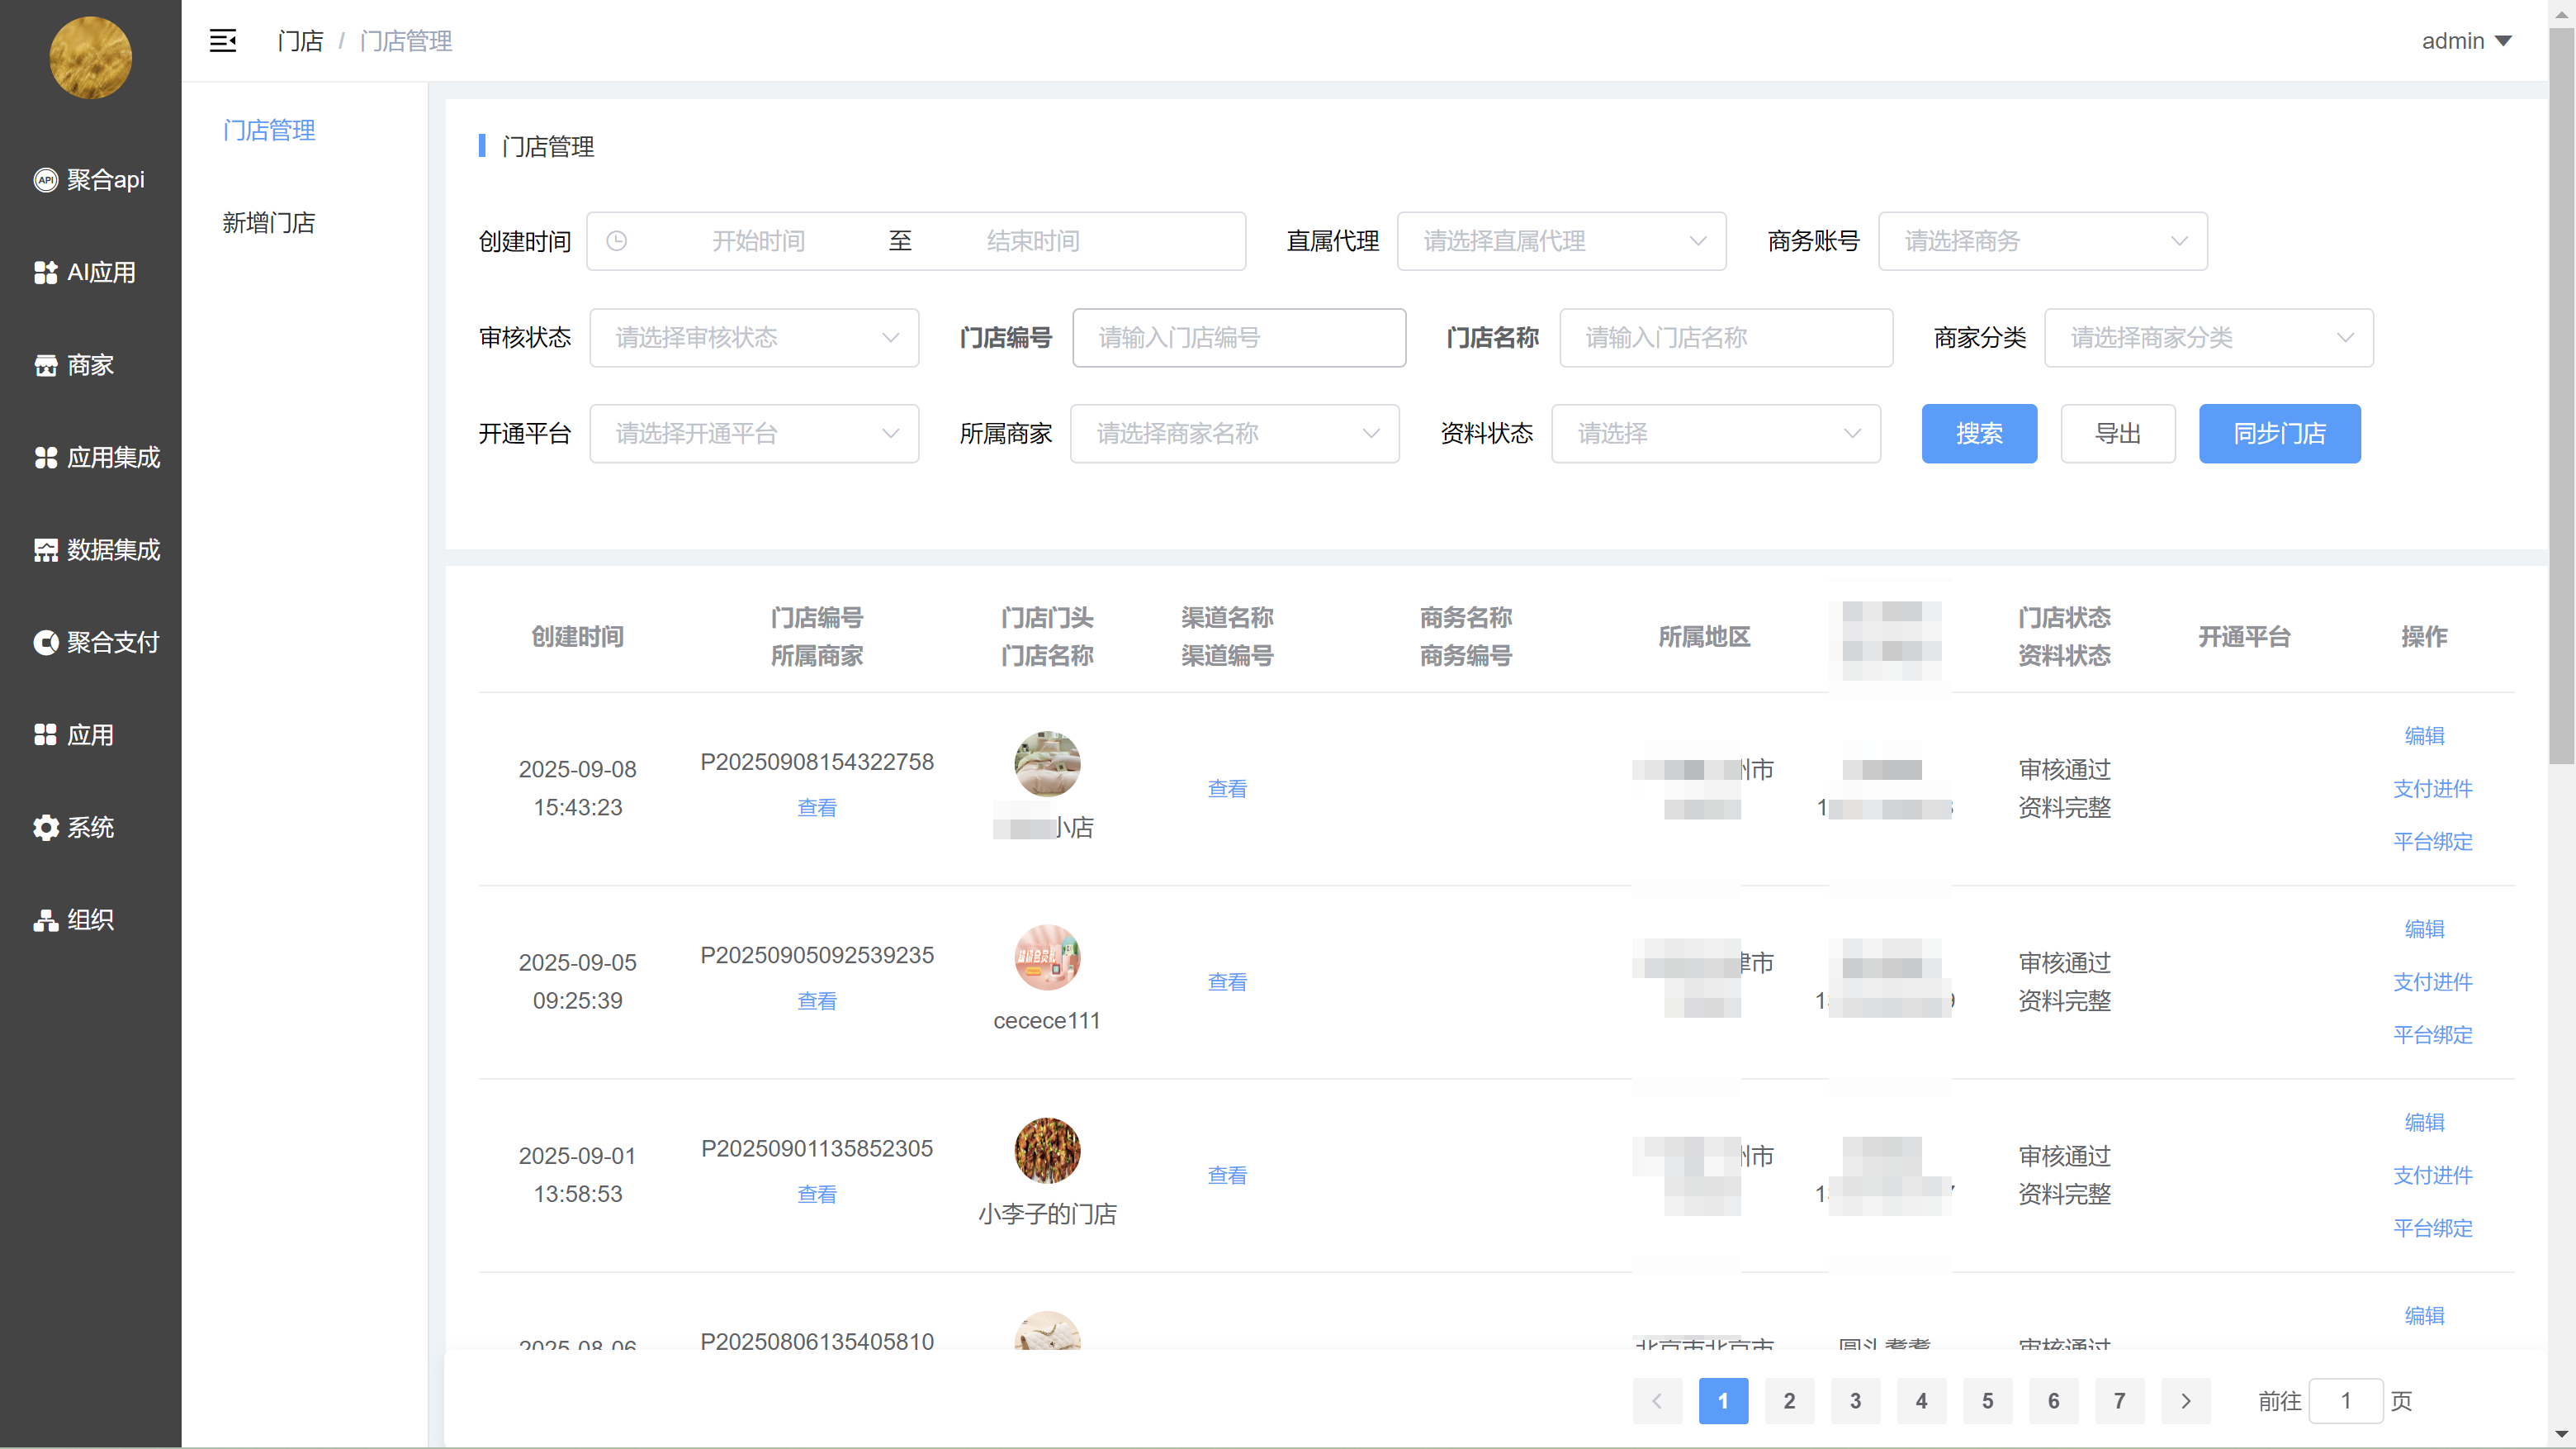Click the clock icon in date range picker

617,241
